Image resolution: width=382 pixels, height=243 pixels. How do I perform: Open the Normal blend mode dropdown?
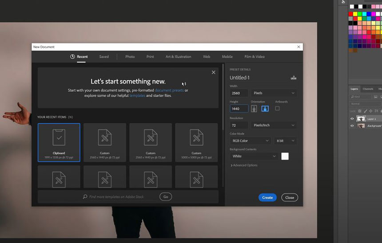[x=365, y=104]
